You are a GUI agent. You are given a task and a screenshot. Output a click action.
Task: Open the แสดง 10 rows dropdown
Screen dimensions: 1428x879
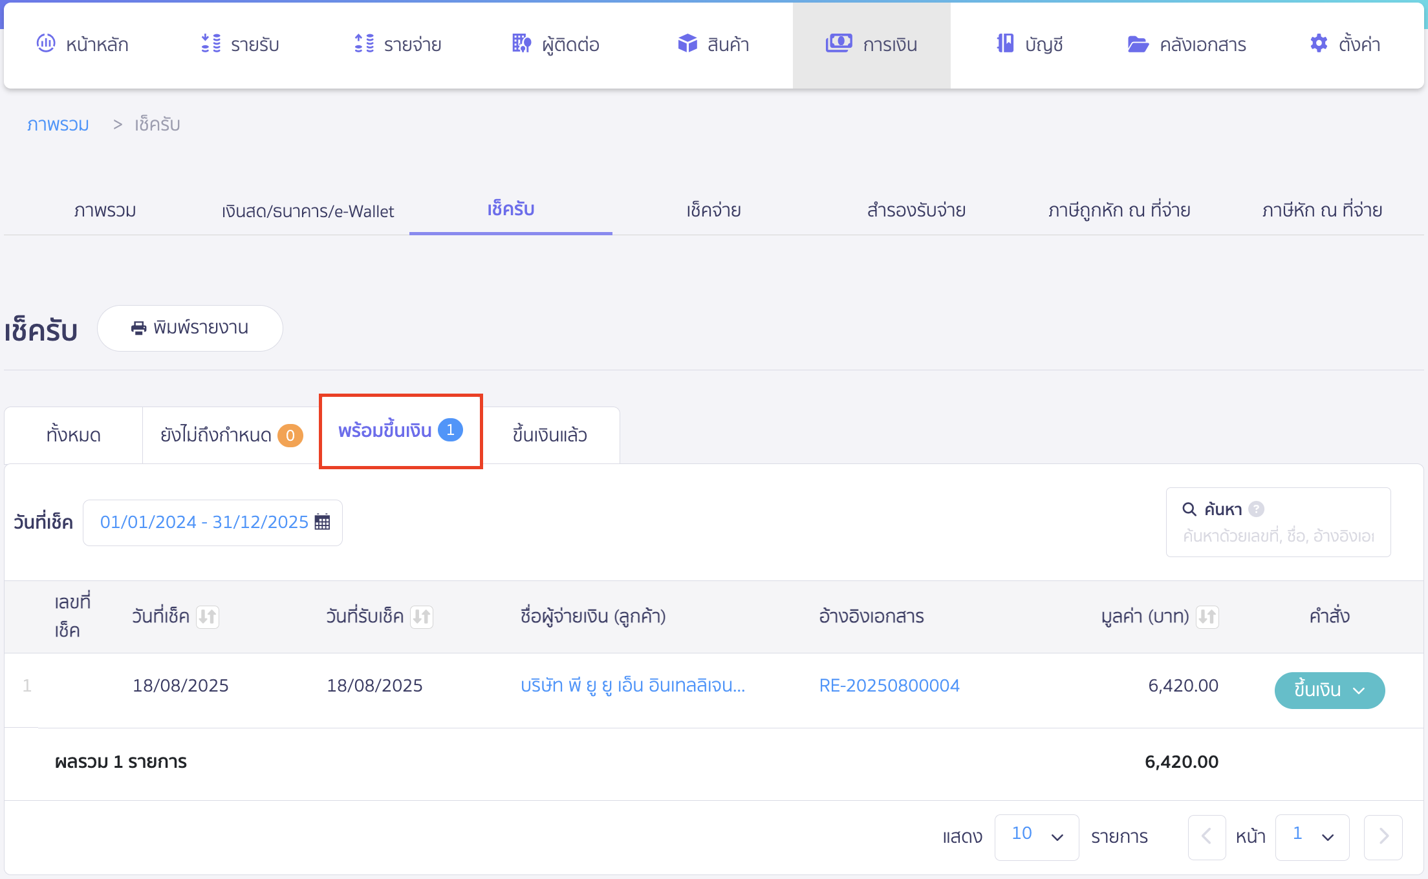click(x=1036, y=837)
